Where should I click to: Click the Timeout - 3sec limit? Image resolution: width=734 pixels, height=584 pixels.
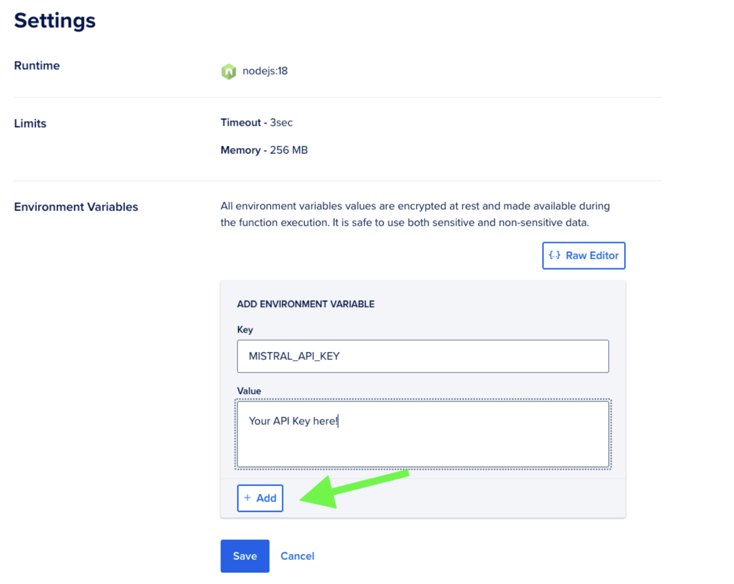[257, 122]
